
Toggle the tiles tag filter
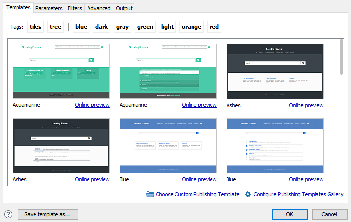[x=35, y=27]
